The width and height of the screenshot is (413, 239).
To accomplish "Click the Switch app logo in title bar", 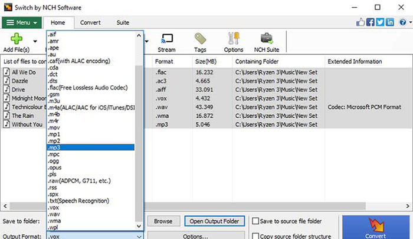I will pyautogui.click(x=8, y=7).
